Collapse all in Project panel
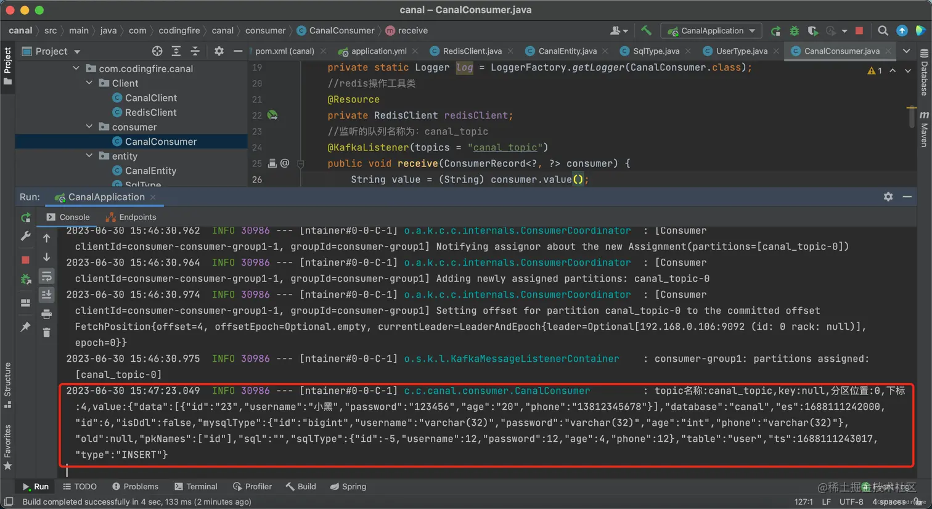This screenshot has height=509, width=932. [195, 51]
